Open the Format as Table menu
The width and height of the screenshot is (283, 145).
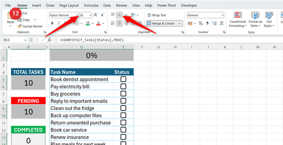(x=255, y=20)
